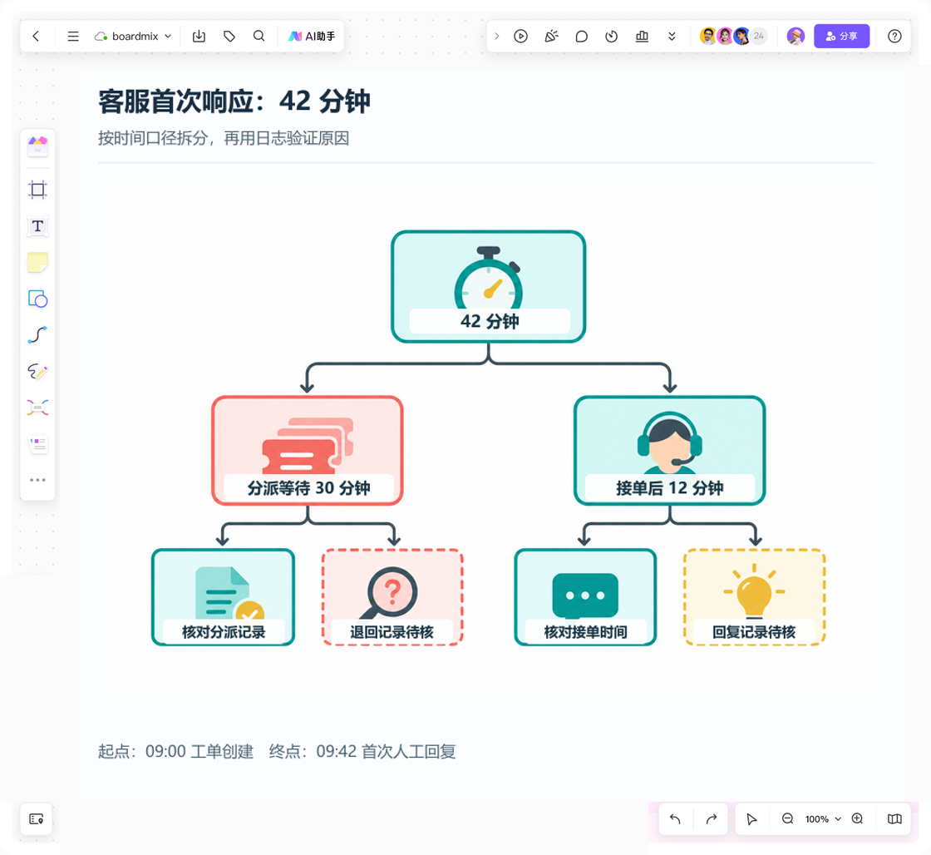This screenshot has width=931, height=855.
Task: Click the celebration party icon
Action: click(552, 37)
